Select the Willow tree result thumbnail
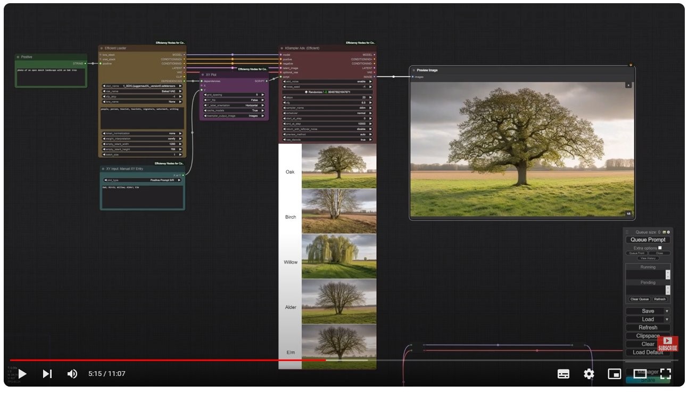Viewport: 688px width, 393px height. coord(339,257)
